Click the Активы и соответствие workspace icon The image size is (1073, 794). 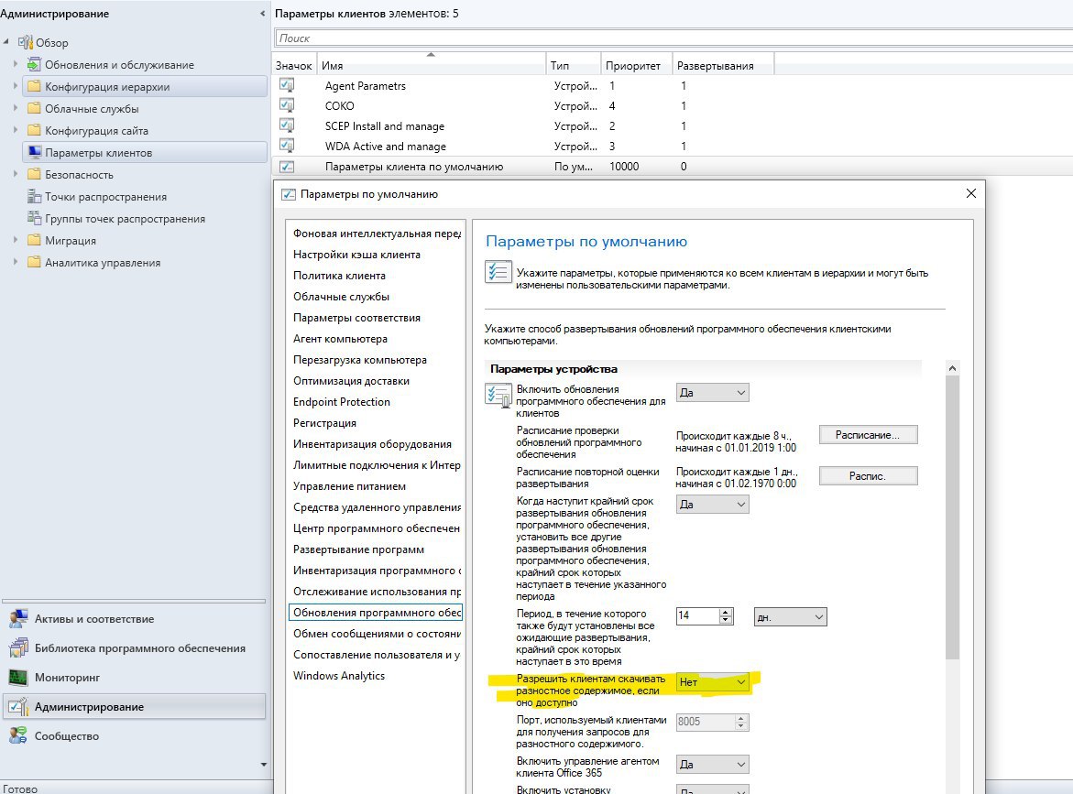[18, 618]
